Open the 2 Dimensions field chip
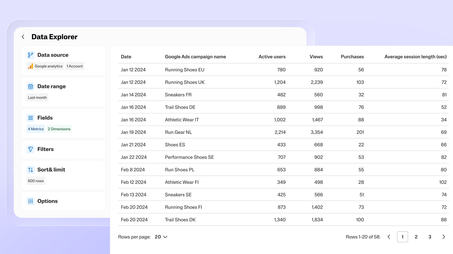This screenshot has width=453, height=254. 59,129
